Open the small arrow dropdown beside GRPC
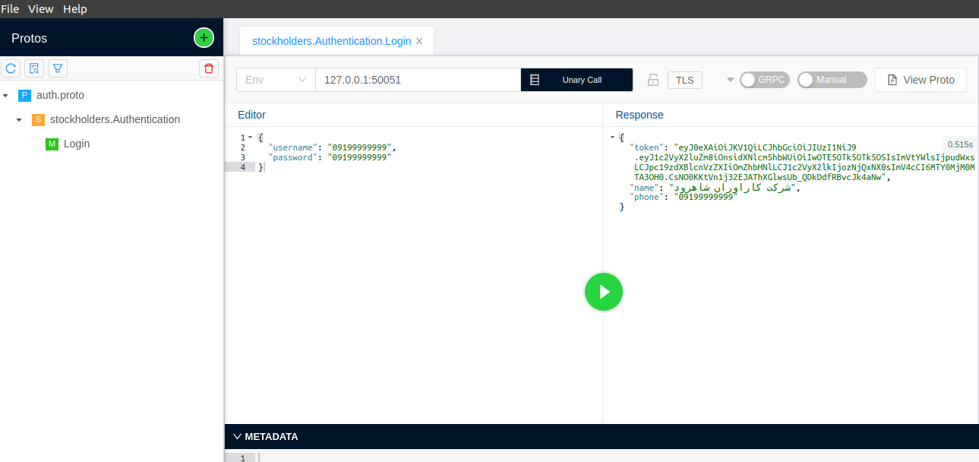 tap(731, 80)
